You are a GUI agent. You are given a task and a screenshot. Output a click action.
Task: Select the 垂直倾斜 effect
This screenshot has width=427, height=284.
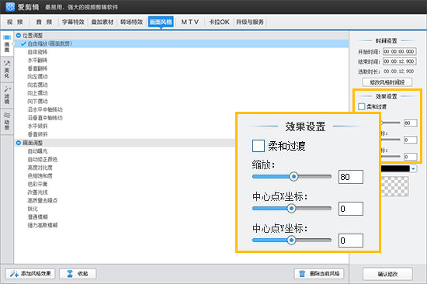point(37,134)
